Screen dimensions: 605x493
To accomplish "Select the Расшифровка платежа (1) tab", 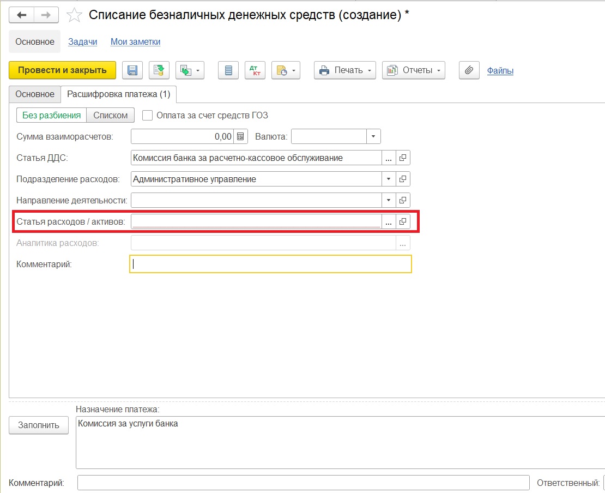I will pos(118,94).
